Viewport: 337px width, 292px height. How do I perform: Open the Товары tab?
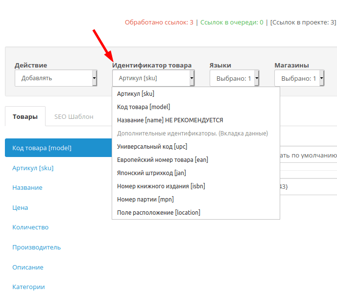[x=25, y=116]
